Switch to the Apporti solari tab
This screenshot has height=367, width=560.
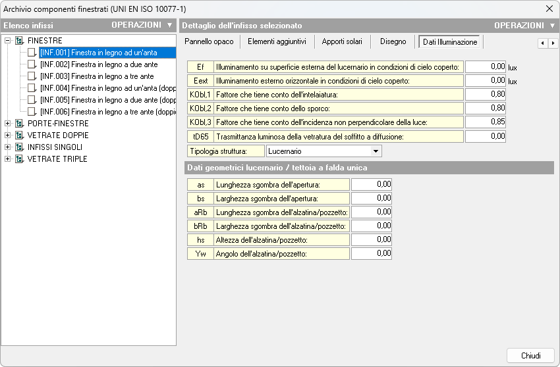tap(342, 42)
